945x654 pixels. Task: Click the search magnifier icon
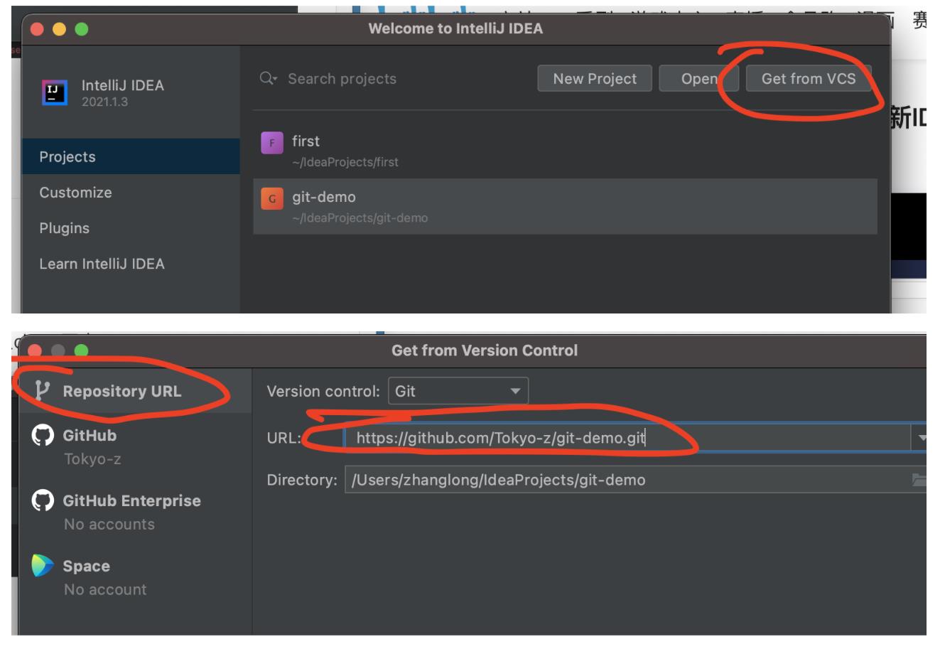[x=268, y=78]
